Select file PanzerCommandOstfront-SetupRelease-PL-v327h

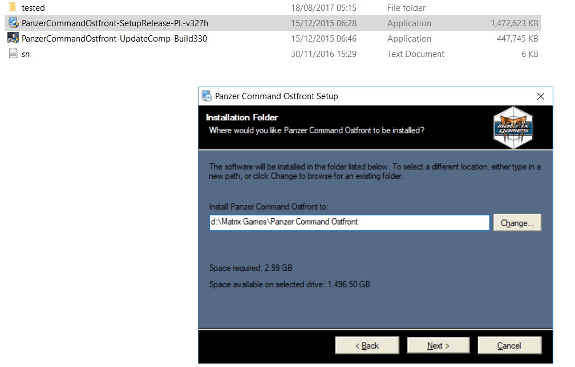click(x=115, y=23)
